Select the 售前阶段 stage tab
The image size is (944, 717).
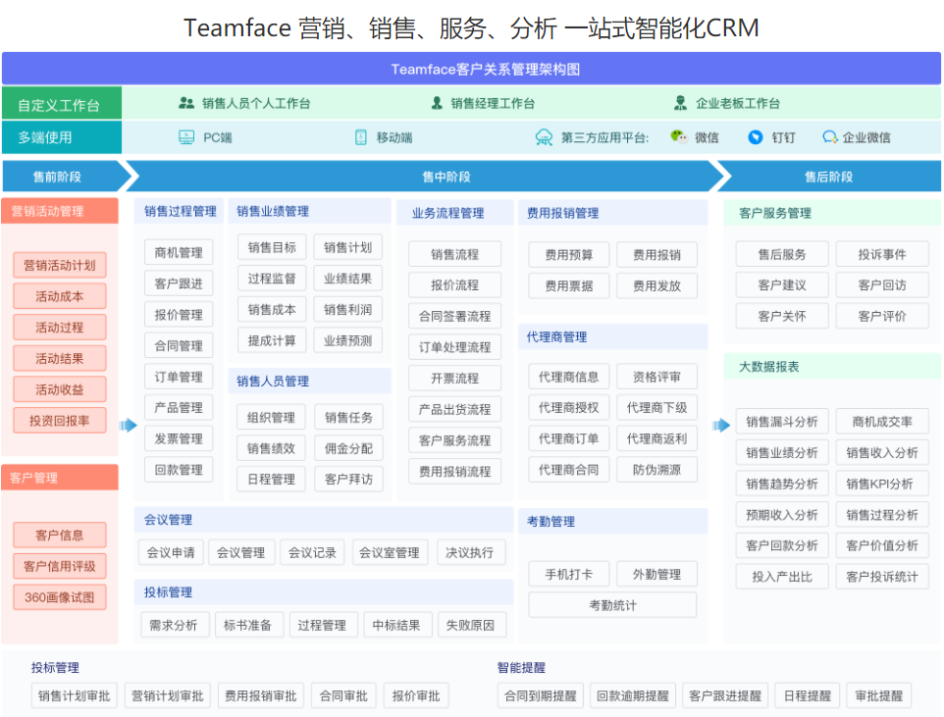tap(66, 177)
